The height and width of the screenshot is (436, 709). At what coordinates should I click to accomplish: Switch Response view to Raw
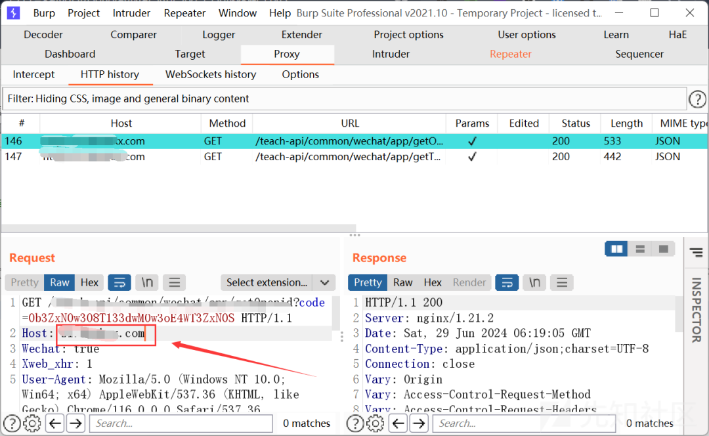(403, 282)
